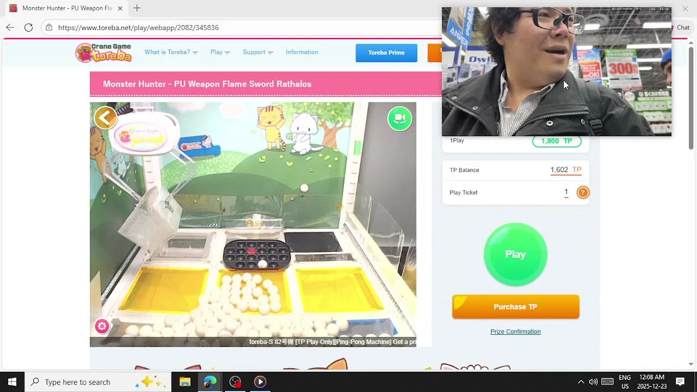The height and width of the screenshot is (392, 697).
Task: Close the Monster Hunter browser tab
Action: click(120, 8)
